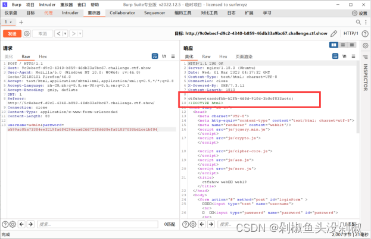
Task: Open response editor hamburger menu
Action: tap(353, 56)
